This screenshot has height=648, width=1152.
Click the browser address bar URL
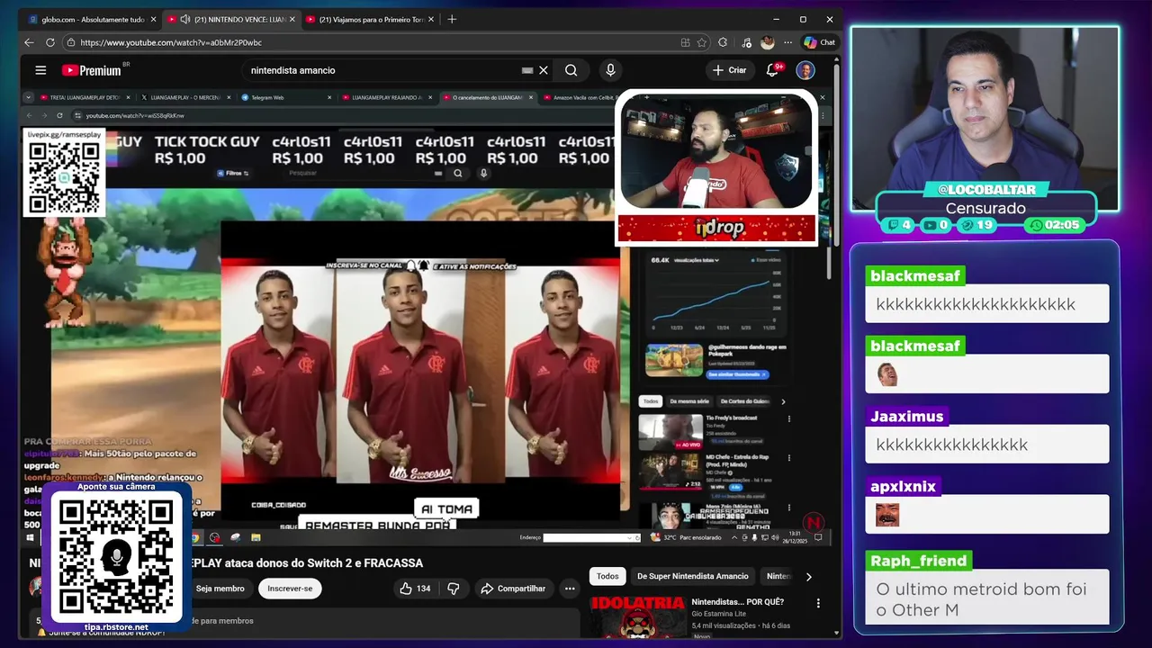coord(171,42)
